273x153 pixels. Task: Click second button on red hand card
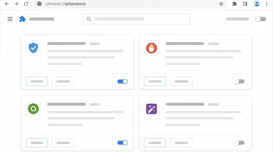pyautogui.click(x=181, y=81)
